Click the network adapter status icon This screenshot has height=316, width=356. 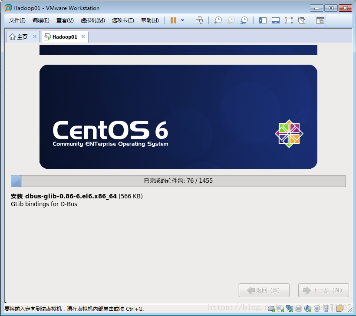click(290, 309)
